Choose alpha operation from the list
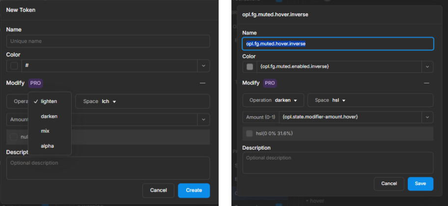This screenshot has width=448, height=206. [47, 146]
